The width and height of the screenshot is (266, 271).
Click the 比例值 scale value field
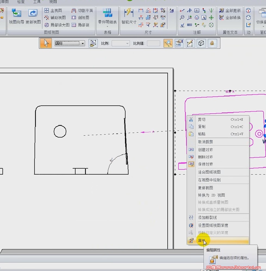pos(154,43)
